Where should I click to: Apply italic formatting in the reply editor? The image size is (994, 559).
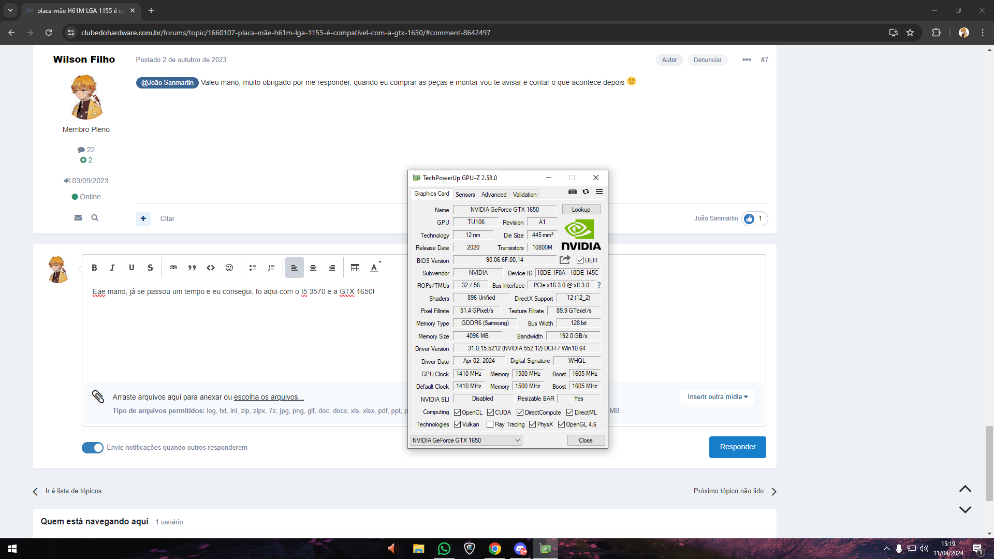click(112, 268)
